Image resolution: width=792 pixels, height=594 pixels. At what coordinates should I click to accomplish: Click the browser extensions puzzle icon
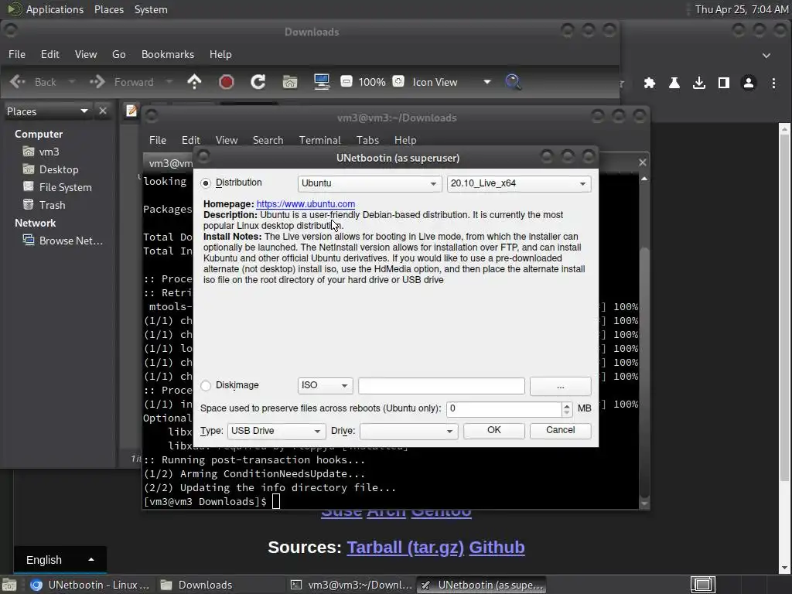coord(650,83)
